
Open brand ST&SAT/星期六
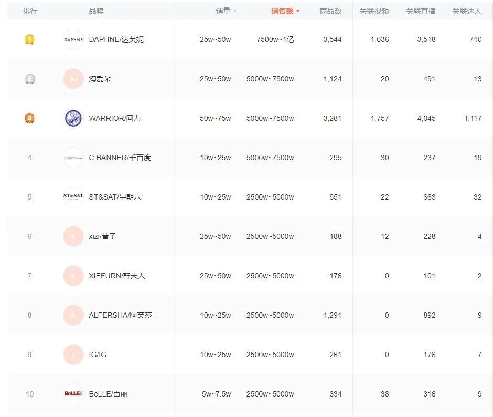coord(115,197)
